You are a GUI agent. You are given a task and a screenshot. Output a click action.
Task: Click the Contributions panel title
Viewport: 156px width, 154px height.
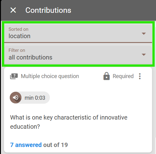48,10
